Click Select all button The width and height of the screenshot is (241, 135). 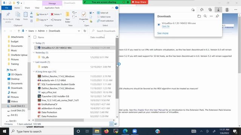(x=102, y=13)
